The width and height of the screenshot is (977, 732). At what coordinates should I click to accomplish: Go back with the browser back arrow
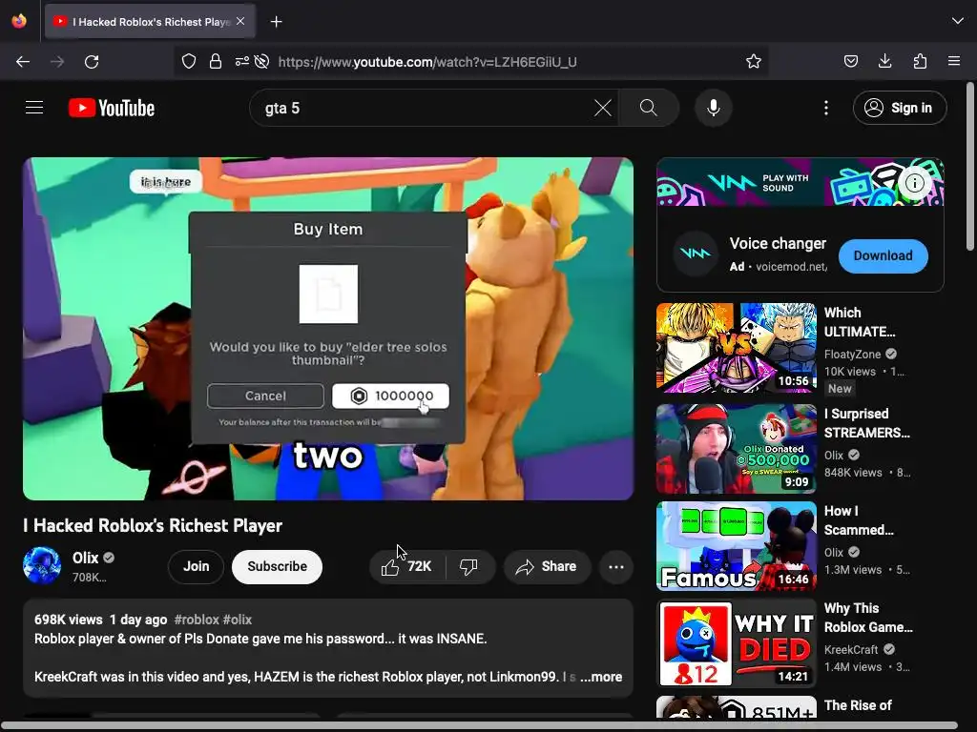23,62
